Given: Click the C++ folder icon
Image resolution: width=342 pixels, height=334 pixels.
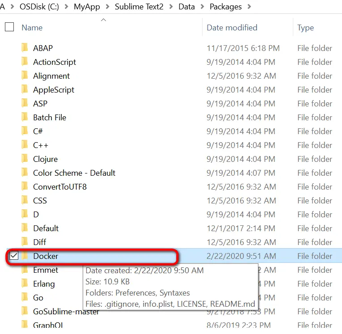Looking at the screenshot, I should (x=25, y=144).
